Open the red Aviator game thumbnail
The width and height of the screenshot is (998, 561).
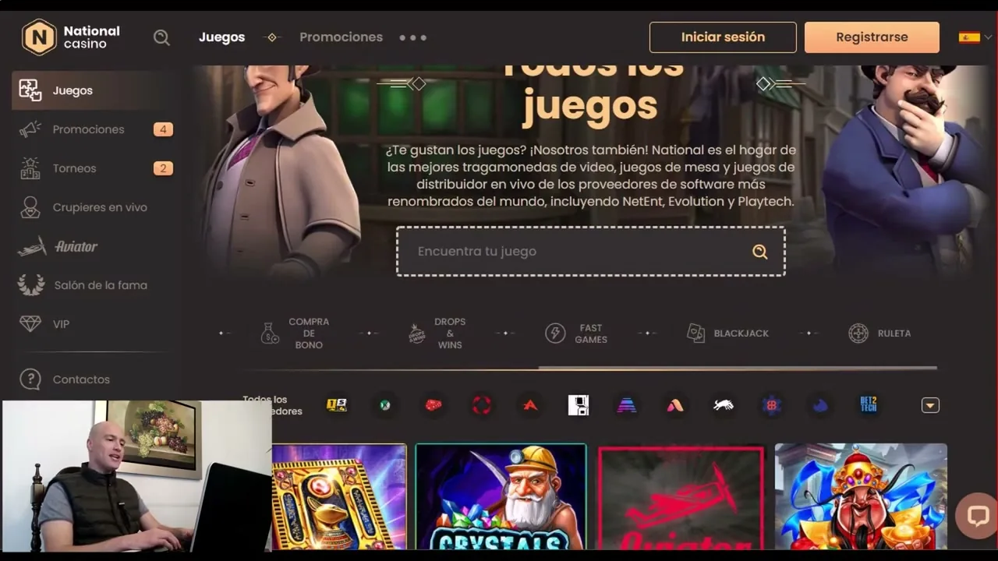(x=681, y=498)
